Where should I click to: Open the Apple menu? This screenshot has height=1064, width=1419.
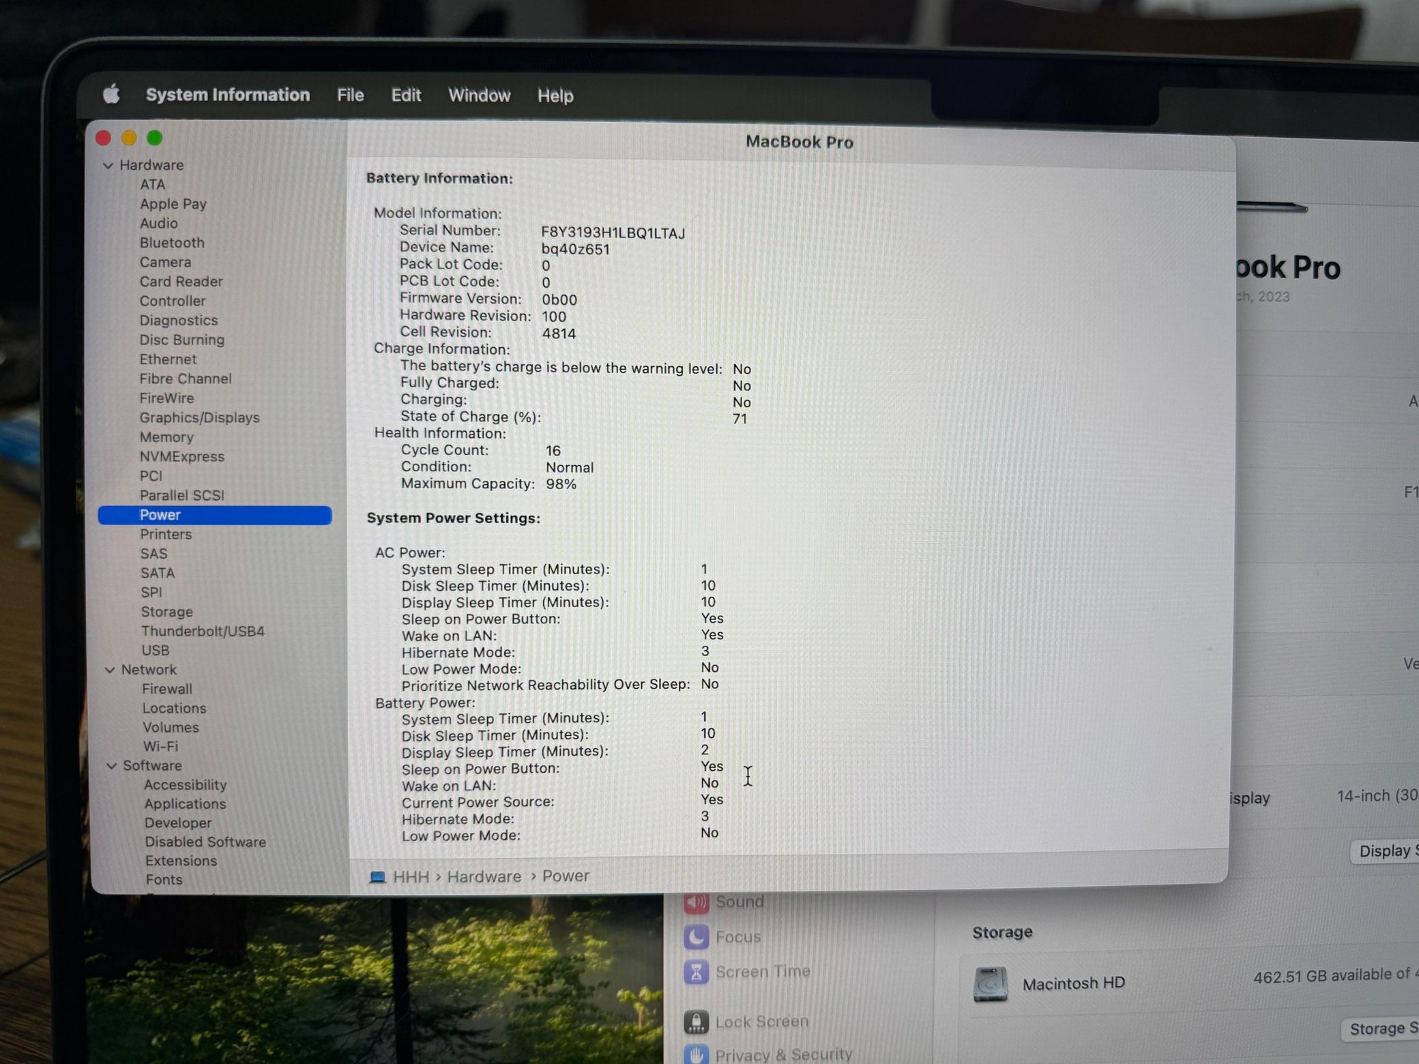111,93
